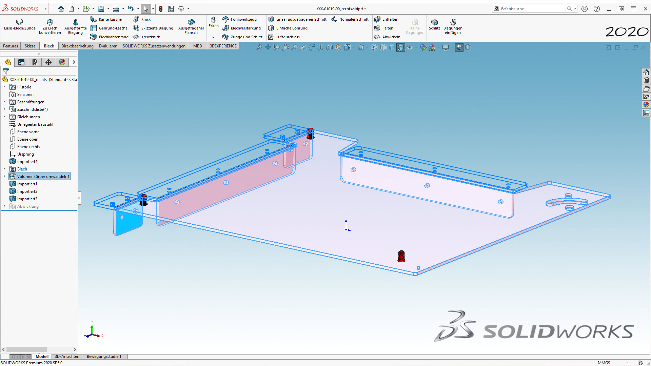Open the Direktbearbeitung tab
651x366 pixels.
point(77,46)
